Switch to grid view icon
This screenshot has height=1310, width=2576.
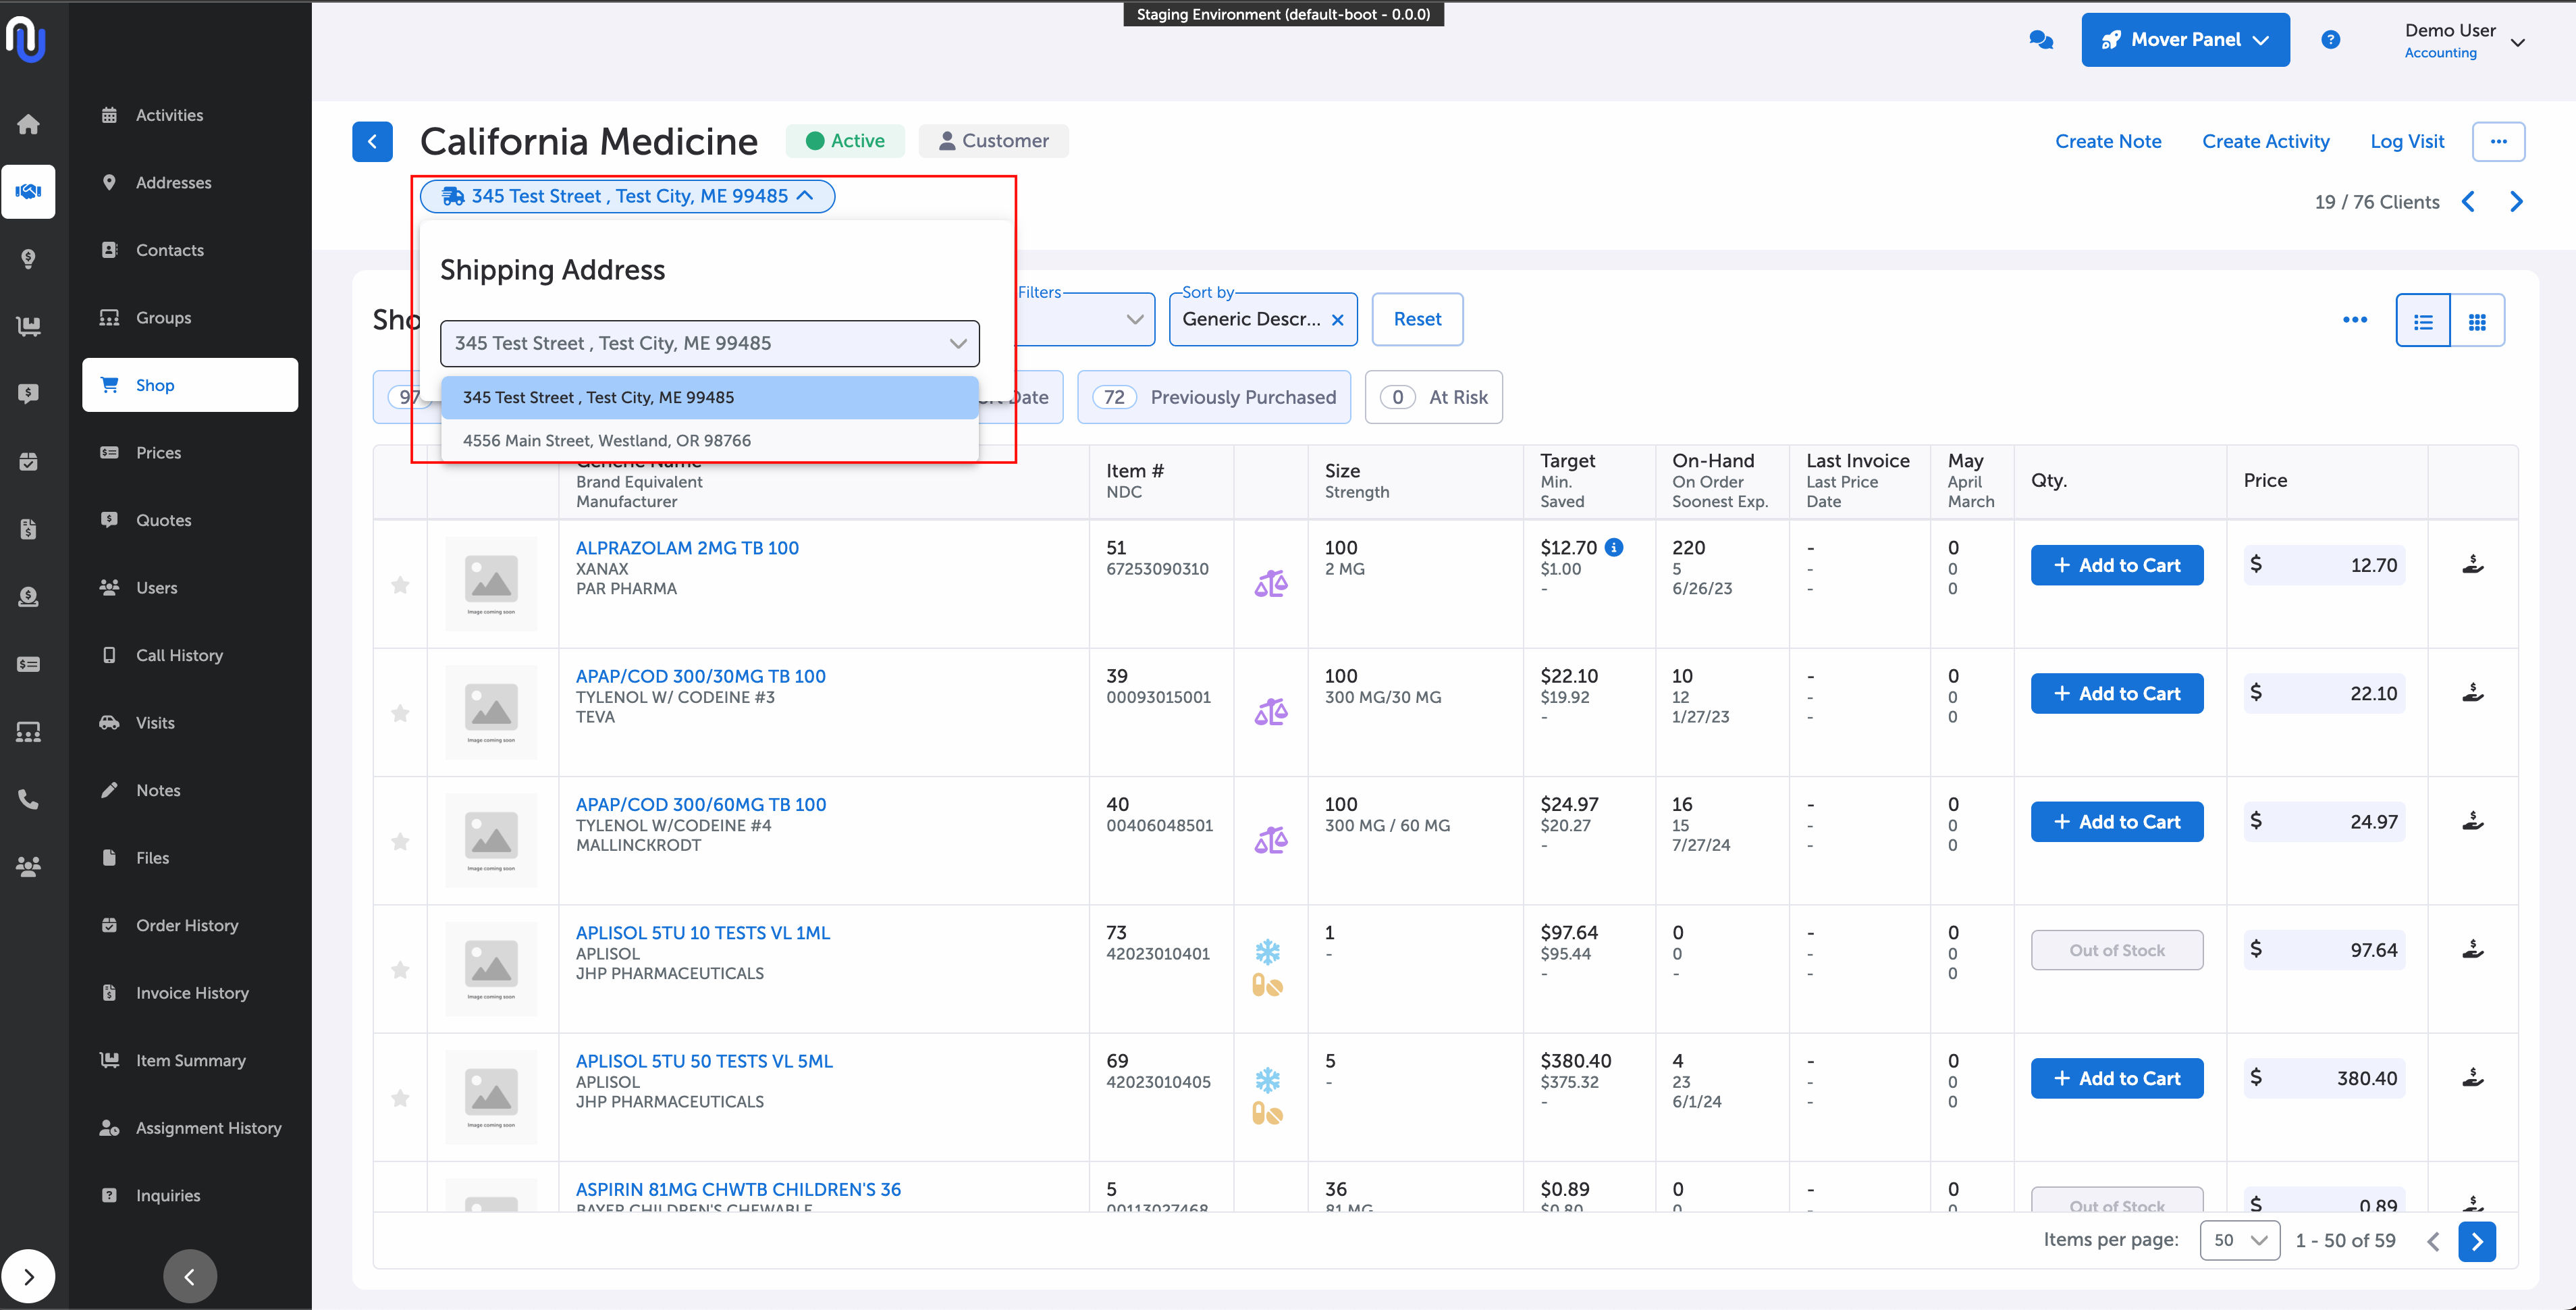[2477, 321]
